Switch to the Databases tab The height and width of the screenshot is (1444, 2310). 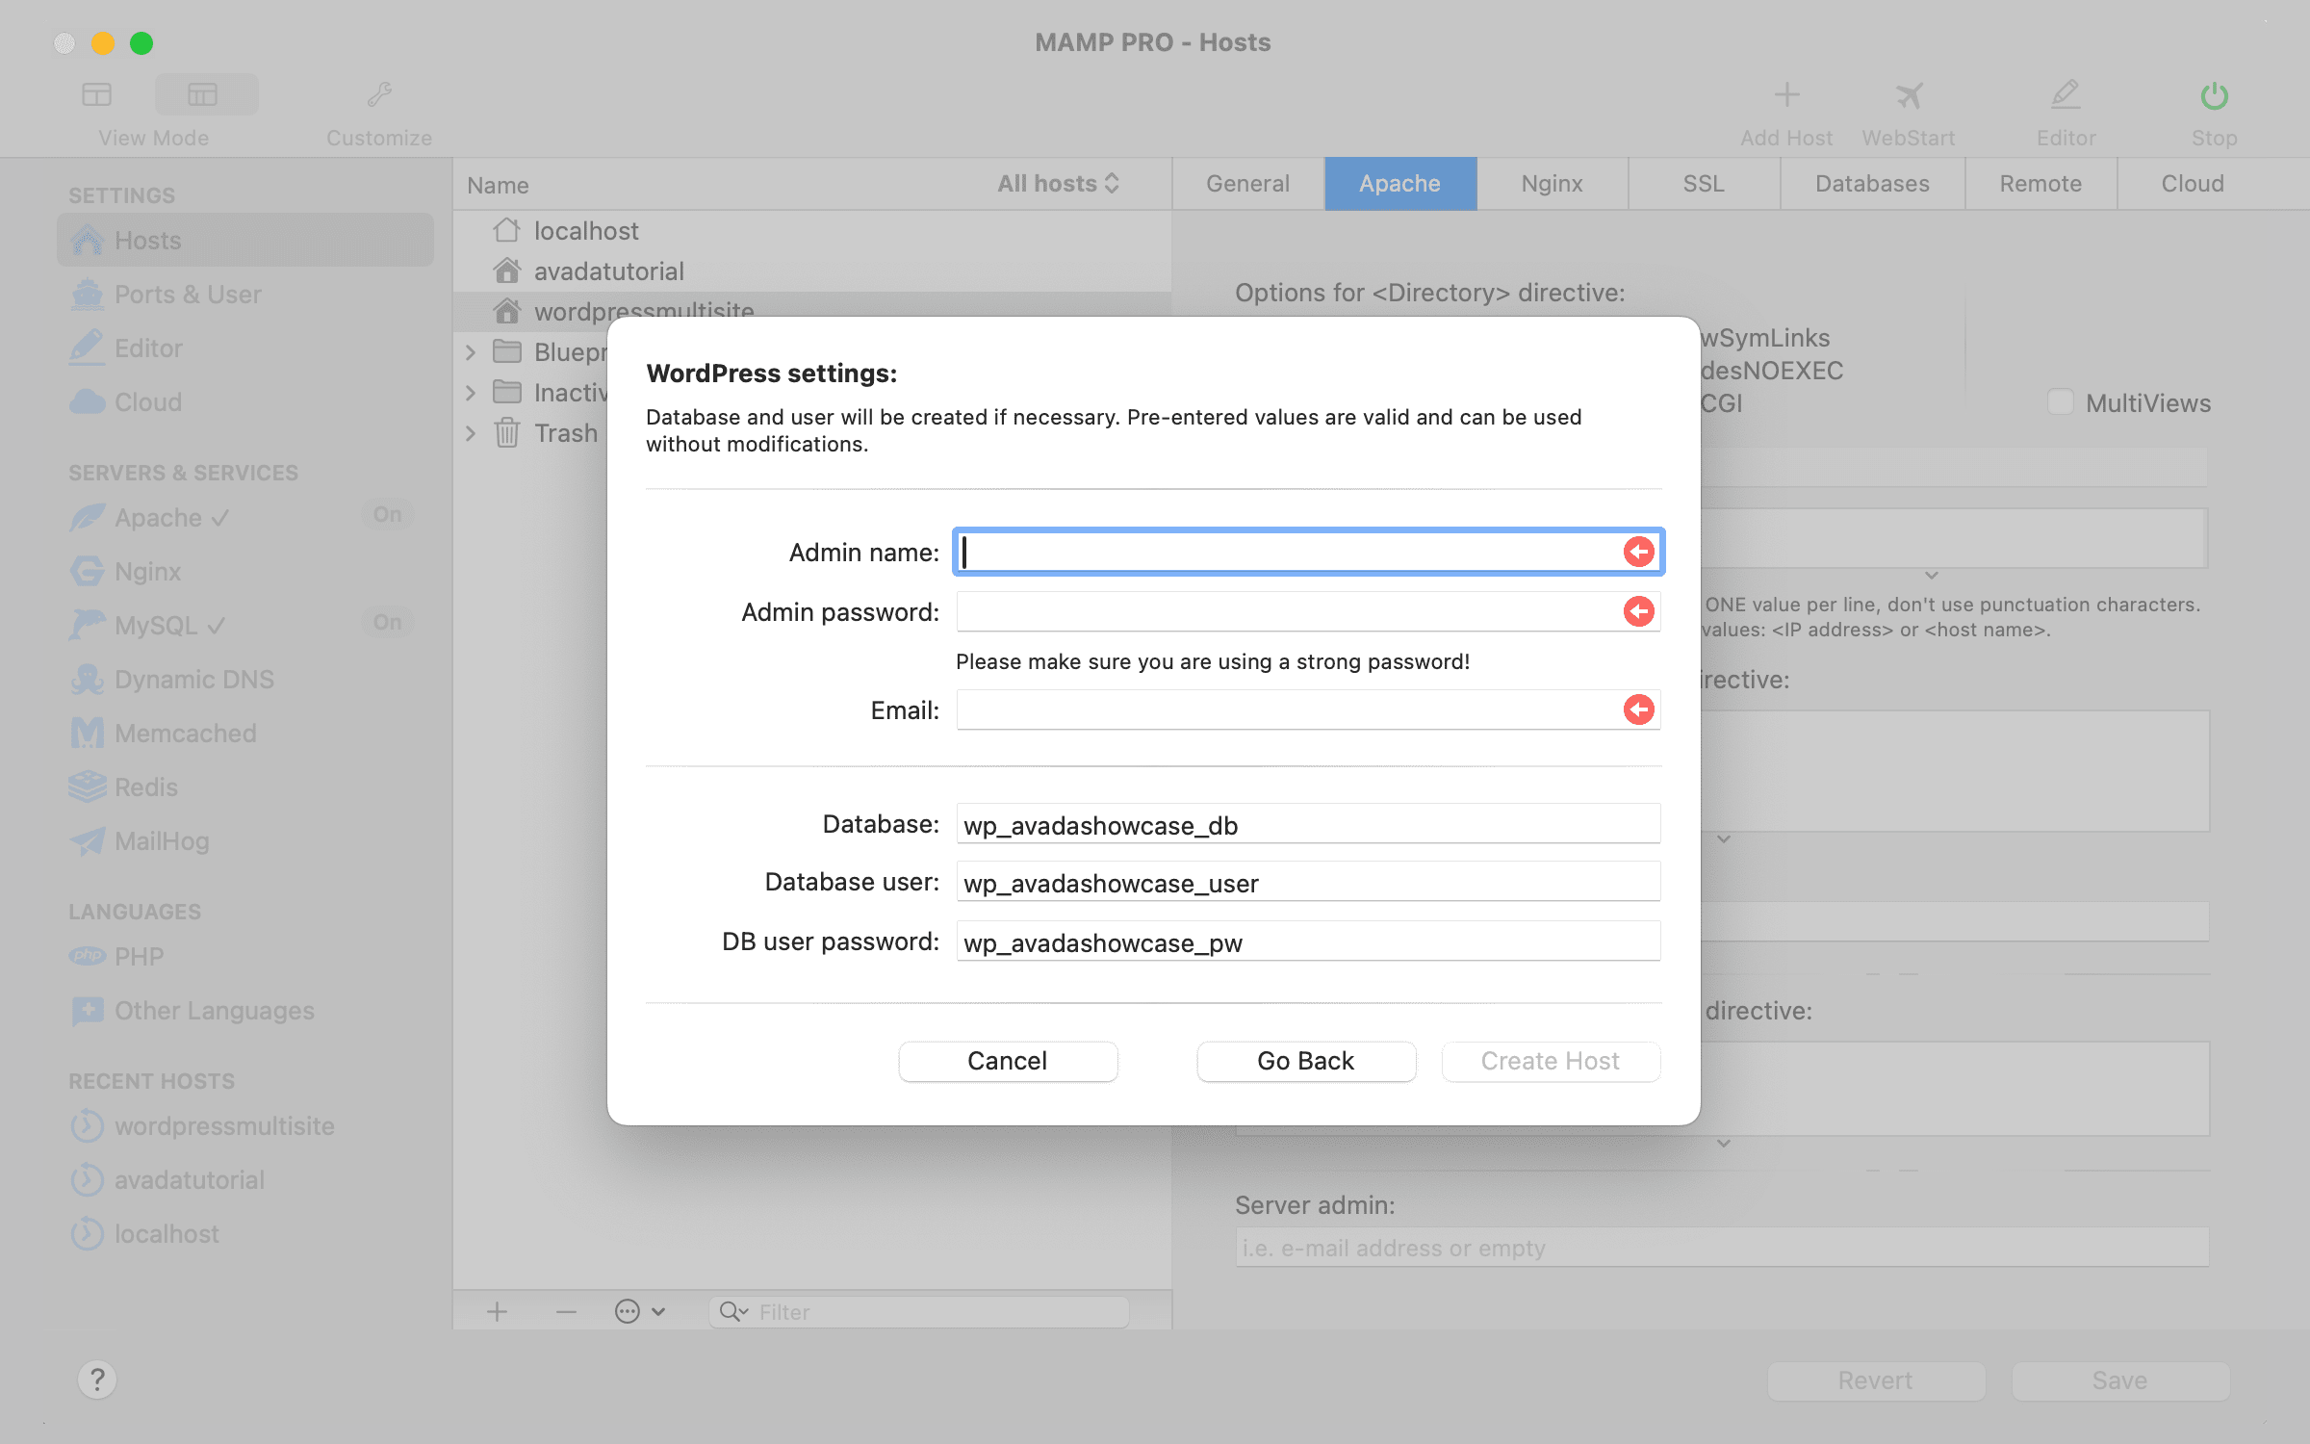click(x=1872, y=184)
